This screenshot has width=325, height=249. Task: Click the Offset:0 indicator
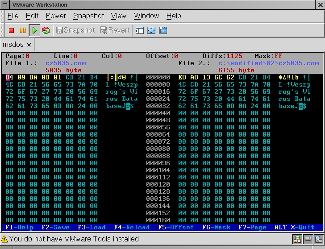(x=162, y=56)
